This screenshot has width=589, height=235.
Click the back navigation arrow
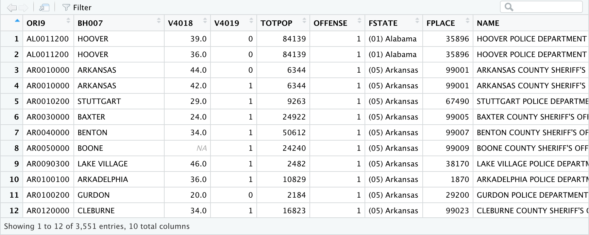pos(12,7)
